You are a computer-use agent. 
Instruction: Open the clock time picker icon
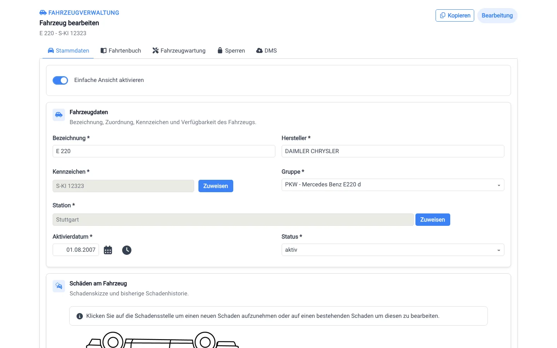click(x=127, y=250)
